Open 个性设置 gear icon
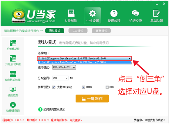 coord(93,13)
